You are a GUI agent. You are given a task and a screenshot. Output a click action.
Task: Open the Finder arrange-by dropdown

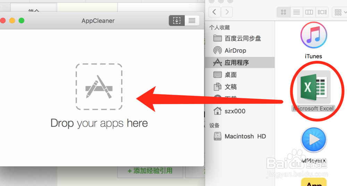click(x=340, y=12)
